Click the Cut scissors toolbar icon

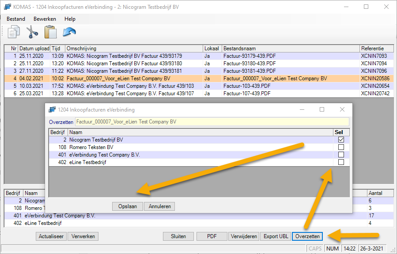pyautogui.click(x=32, y=32)
